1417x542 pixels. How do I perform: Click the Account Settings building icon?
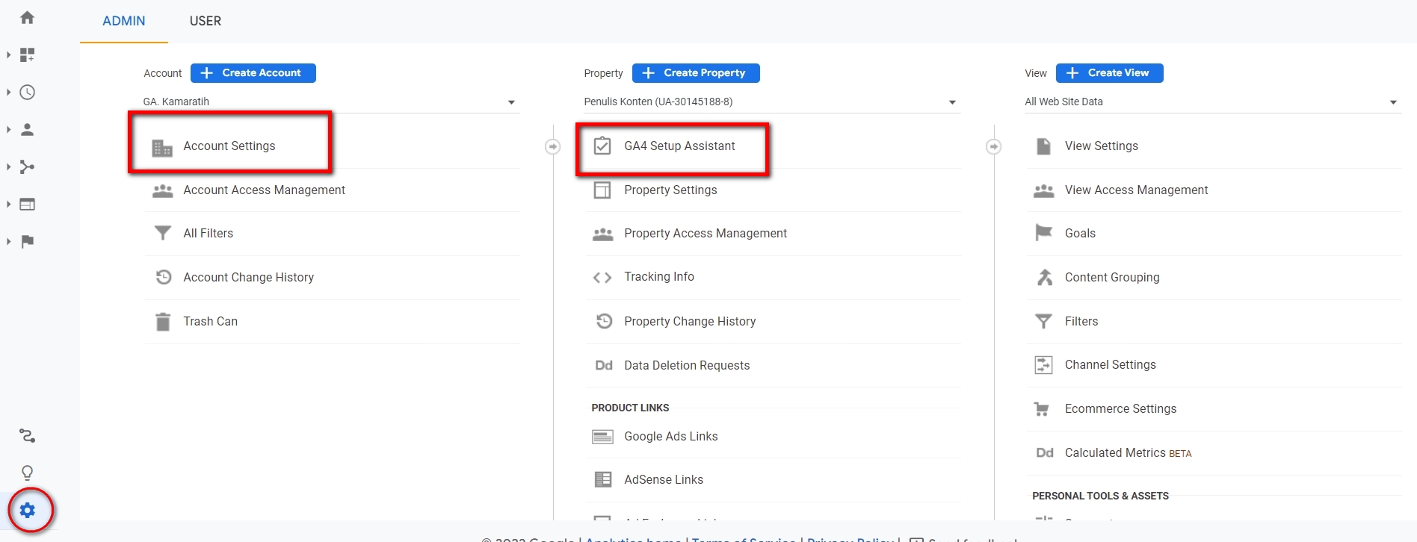click(x=162, y=147)
